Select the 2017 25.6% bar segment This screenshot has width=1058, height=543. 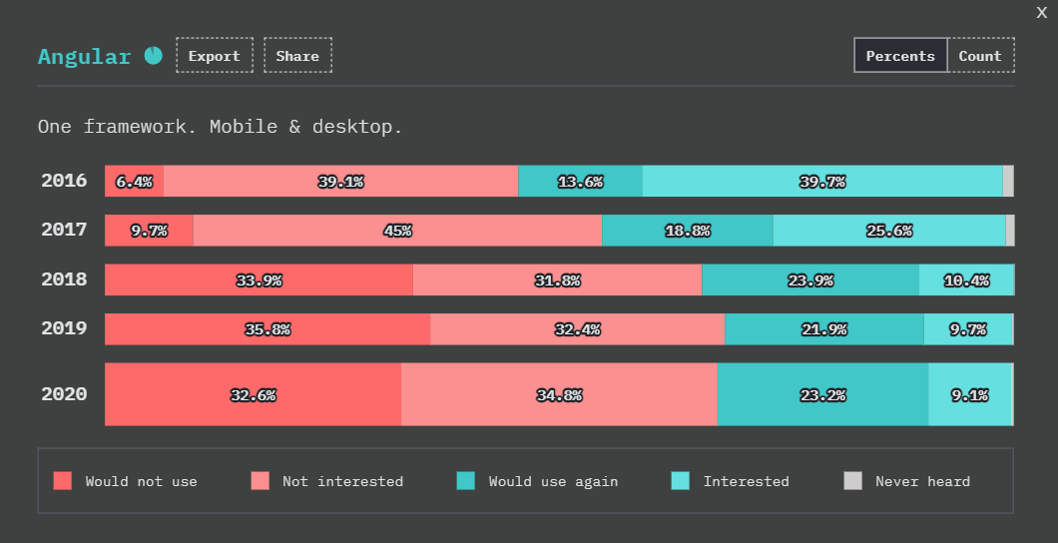point(889,231)
